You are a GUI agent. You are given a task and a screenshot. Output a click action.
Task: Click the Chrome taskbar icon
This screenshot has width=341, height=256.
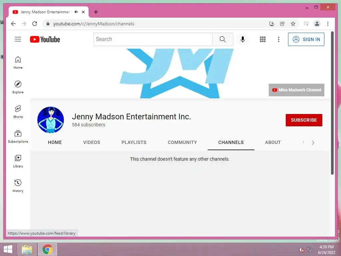(x=47, y=249)
